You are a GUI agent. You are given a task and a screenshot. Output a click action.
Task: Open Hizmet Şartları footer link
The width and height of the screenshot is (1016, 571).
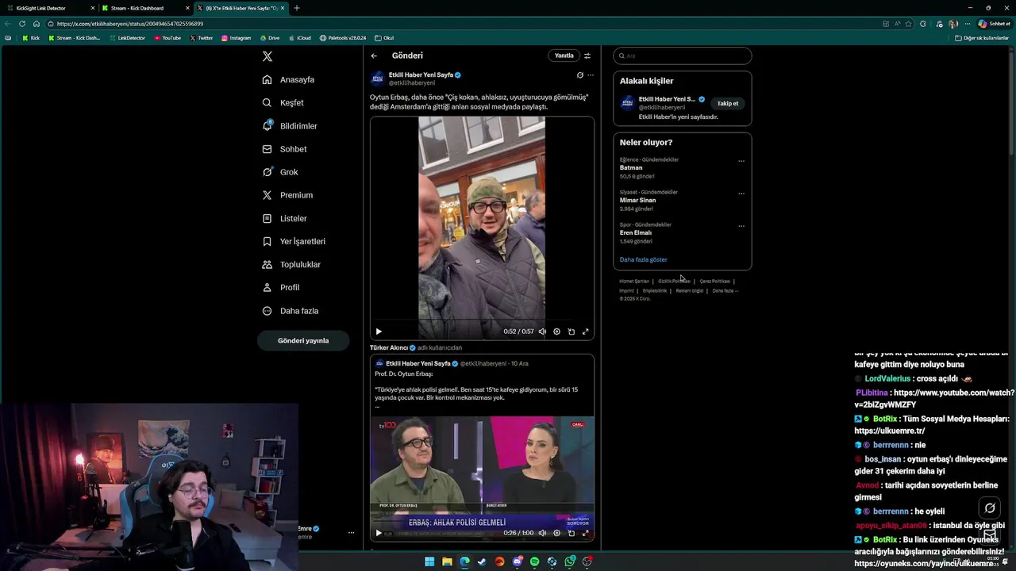(x=634, y=281)
